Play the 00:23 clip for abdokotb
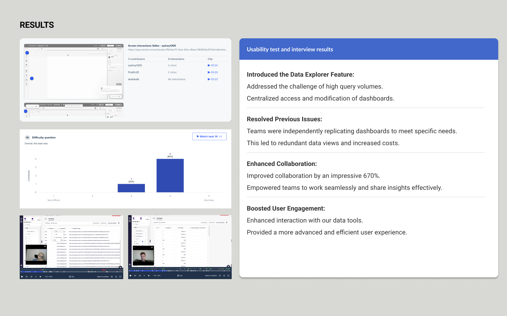Image resolution: width=507 pixels, height=316 pixels. 213,79
